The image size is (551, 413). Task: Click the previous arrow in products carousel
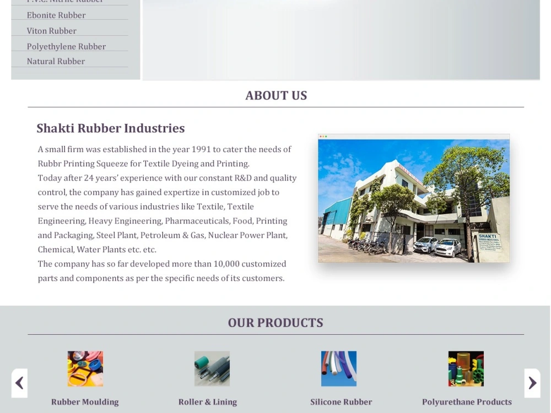point(19,383)
